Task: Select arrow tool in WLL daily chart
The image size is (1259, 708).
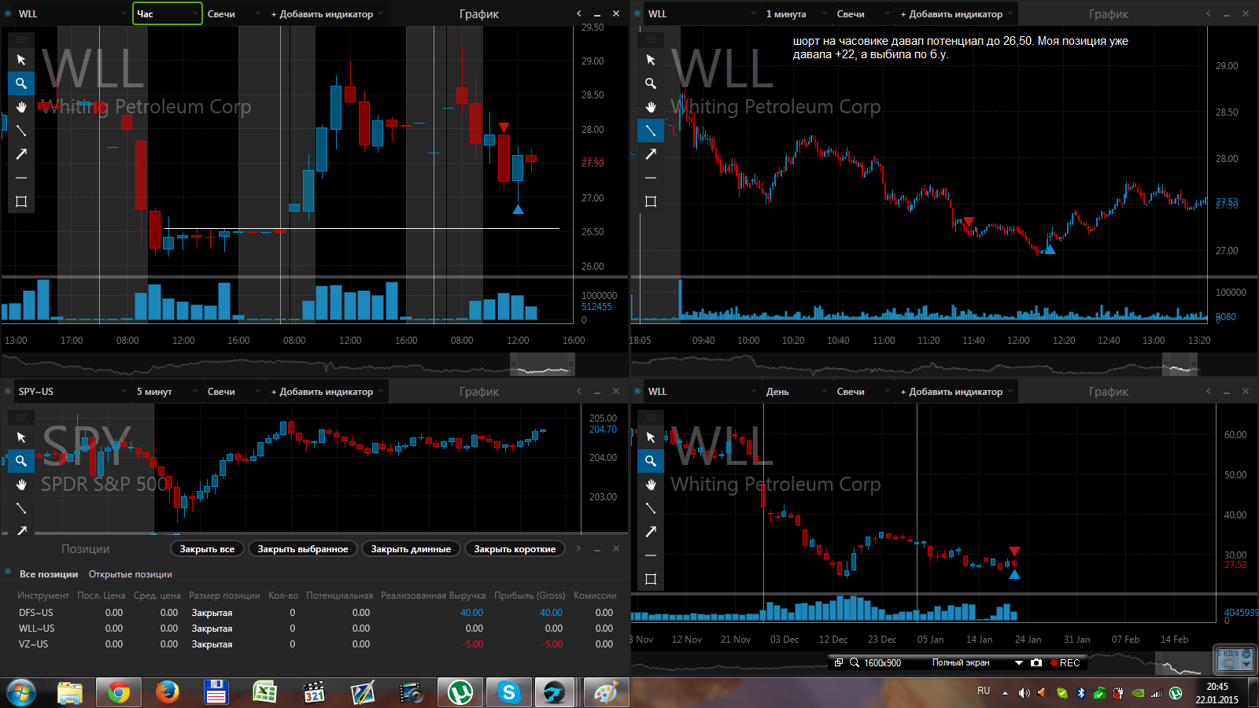Action: pyautogui.click(x=651, y=532)
